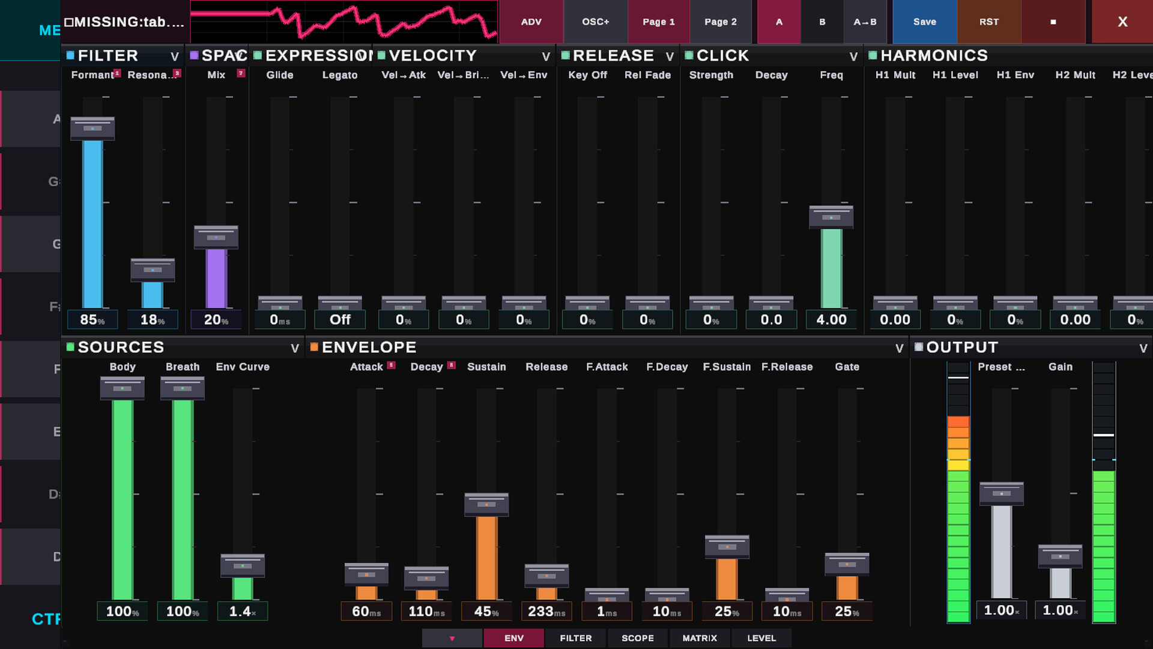Click the red badge beside Space Mix
Screen dimensions: 1153x649
coord(241,73)
